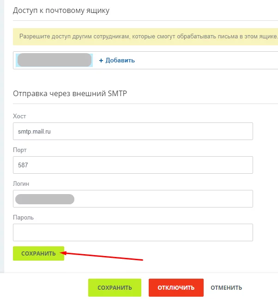The width and height of the screenshot is (278, 299).
Task: Click the Хост field label
Action: coord(19,116)
